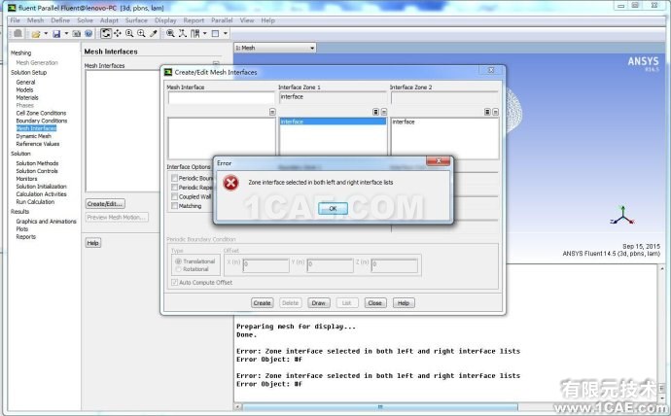Open the Surface menu
Screen dimensions: 671x416
click(x=136, y=20)
